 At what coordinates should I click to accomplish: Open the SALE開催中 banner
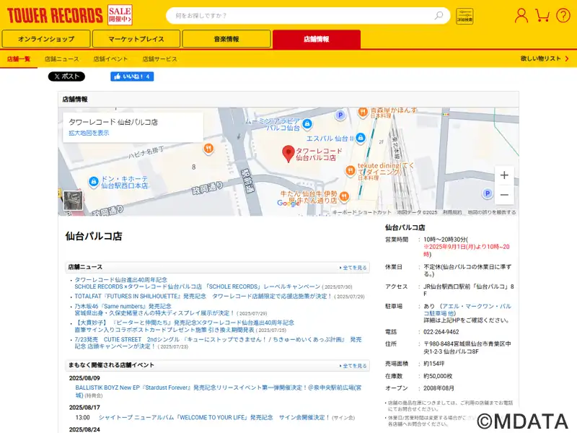click(x=120, y=15)
